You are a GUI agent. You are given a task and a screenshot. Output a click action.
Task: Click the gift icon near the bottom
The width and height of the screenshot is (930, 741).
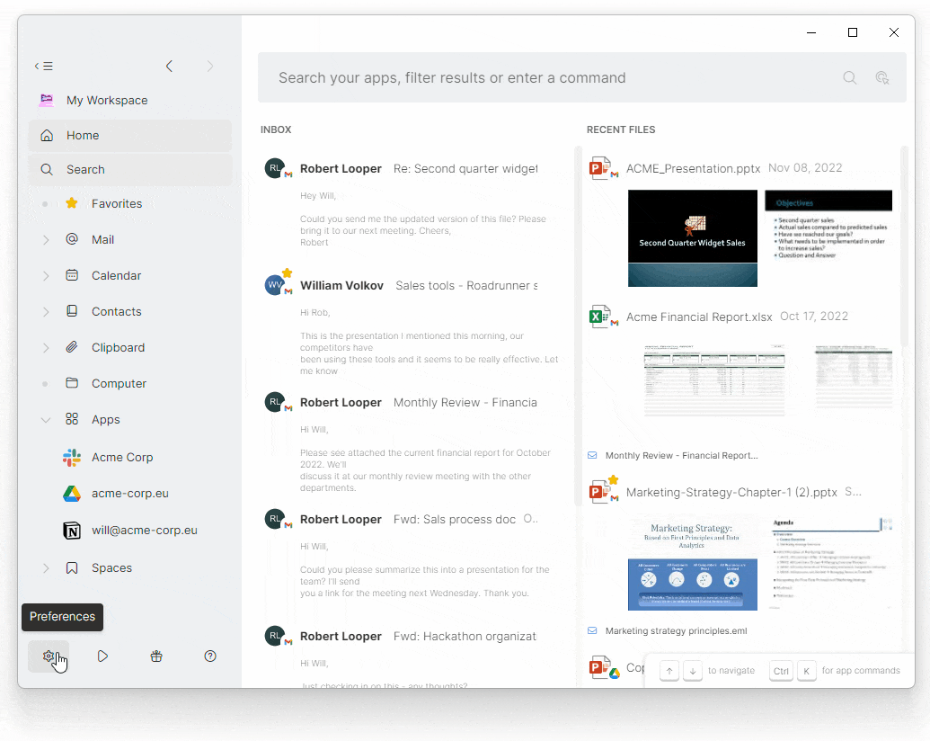(x=156, y=656)
